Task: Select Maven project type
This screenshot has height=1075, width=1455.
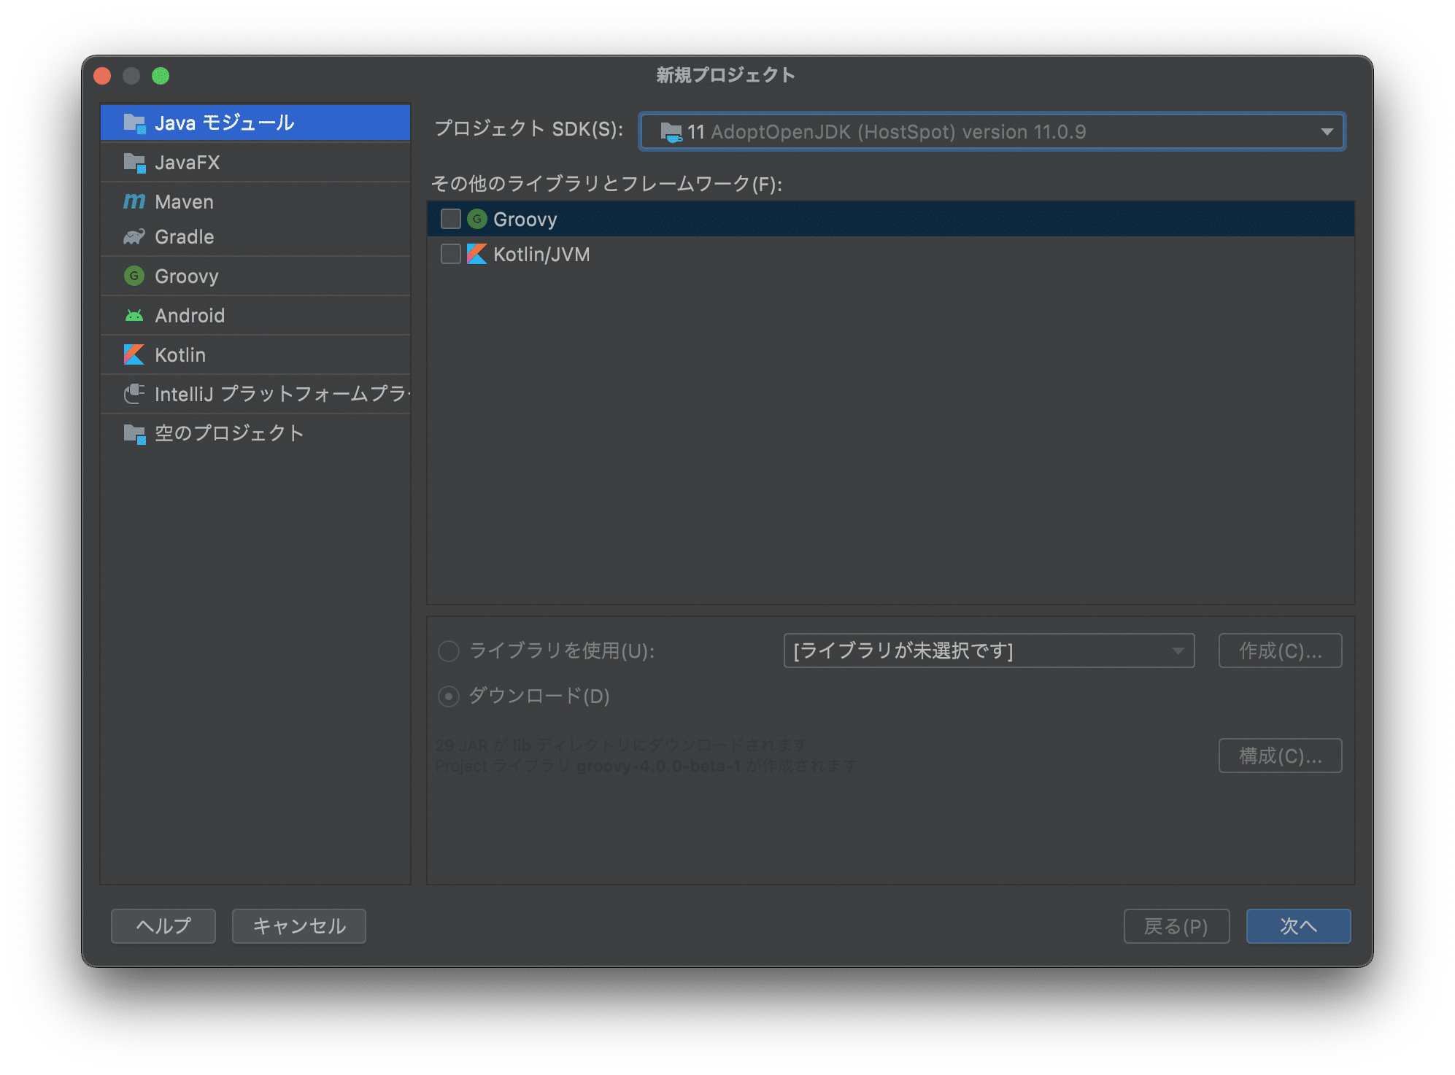Action: point(255,201)
